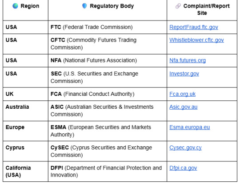240x185 pixels.
Task: Select the Australia region cell
Action: 25,111
